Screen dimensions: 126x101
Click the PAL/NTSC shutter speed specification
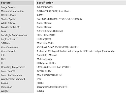coord(59,19)
